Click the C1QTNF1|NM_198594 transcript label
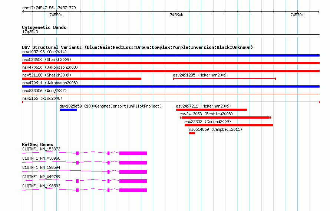 [41, 168]
